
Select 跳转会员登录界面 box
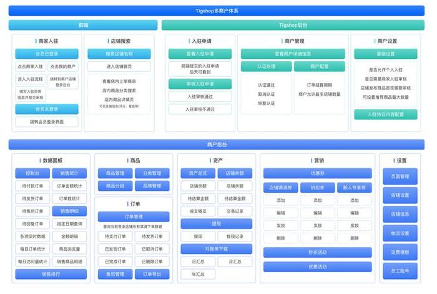47,122
